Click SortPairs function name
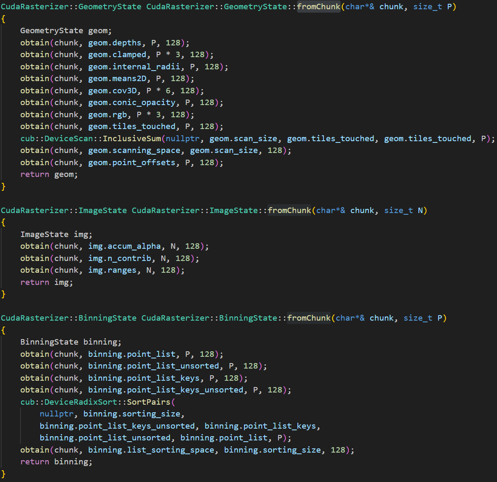The image size is (497, 482). coord(149,402)
